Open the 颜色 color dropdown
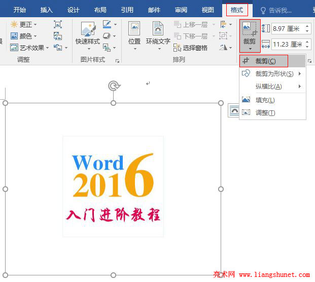This screenshot has height=282, width=315. pos(24,36)
